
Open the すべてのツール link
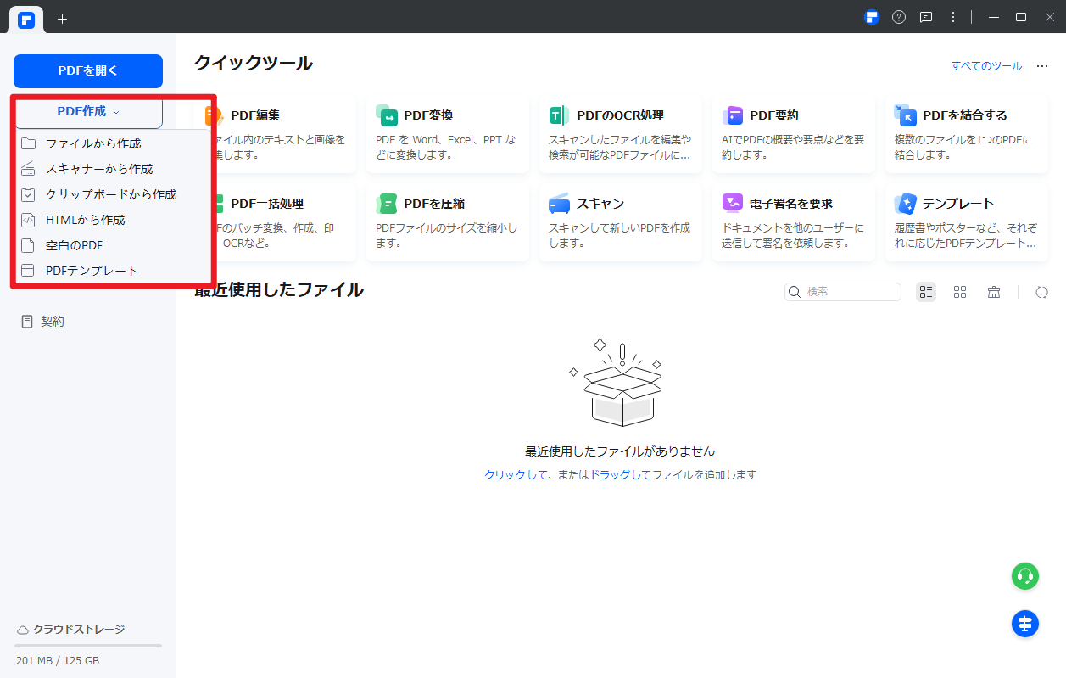[986, 66]
